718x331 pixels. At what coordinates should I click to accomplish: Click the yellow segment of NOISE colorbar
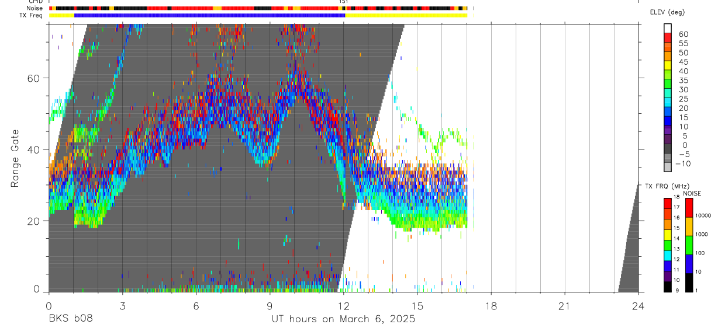click(689, 227)
